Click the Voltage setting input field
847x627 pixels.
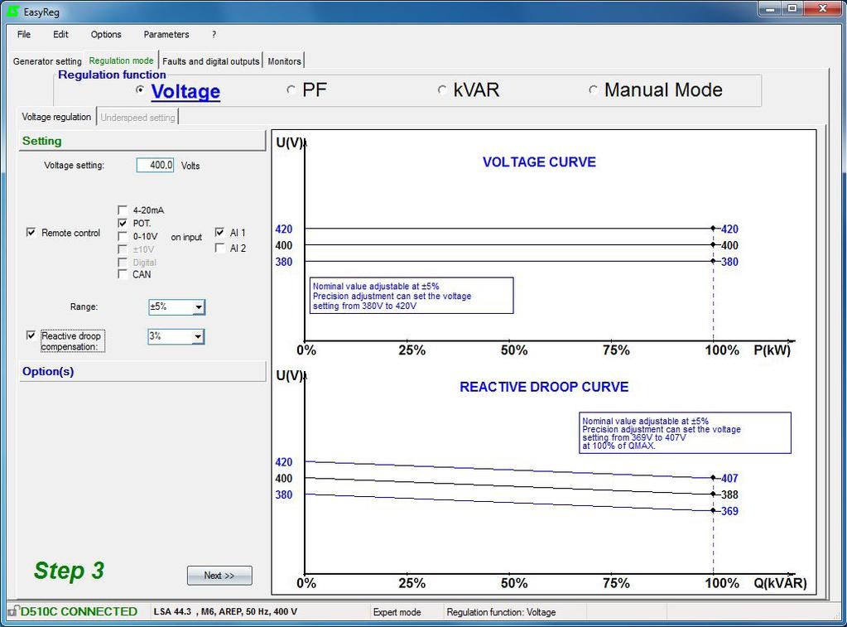coord(155,166)
